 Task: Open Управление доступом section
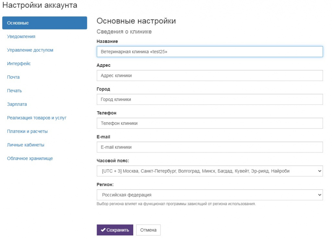pyautogui.click(x=30, y=50)
